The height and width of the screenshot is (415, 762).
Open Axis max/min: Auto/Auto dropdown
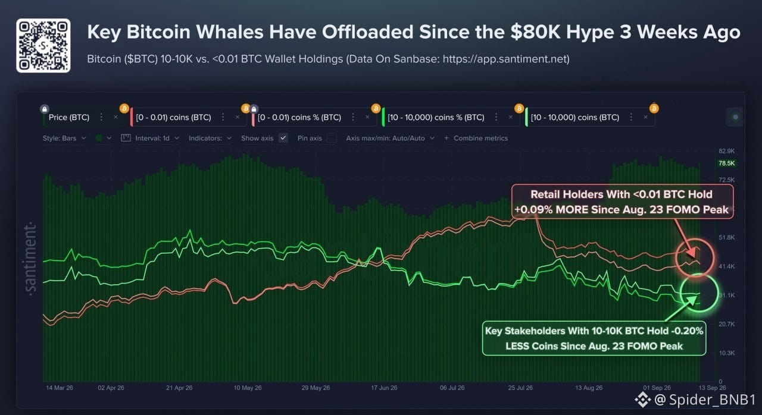[x=389, y=138]
